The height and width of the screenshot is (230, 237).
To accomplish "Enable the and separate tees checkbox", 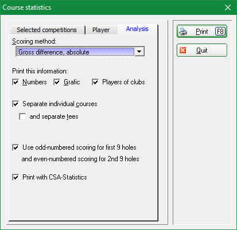I will point(22,116).
